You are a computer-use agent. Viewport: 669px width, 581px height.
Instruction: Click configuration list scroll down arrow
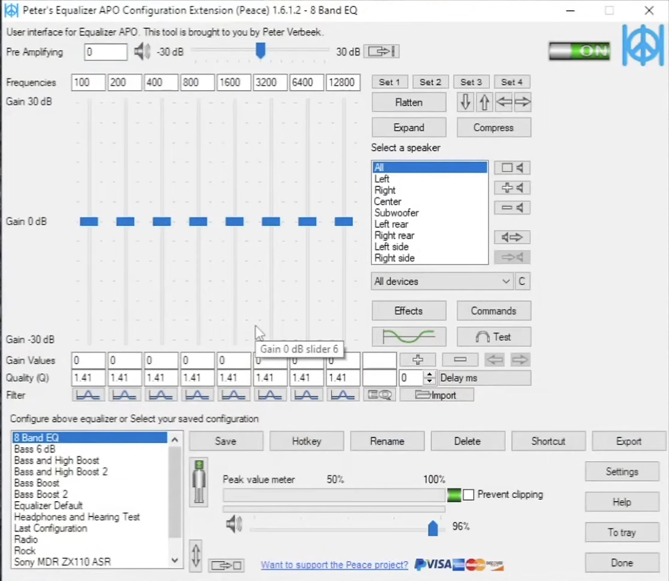(x=175, y=561)
